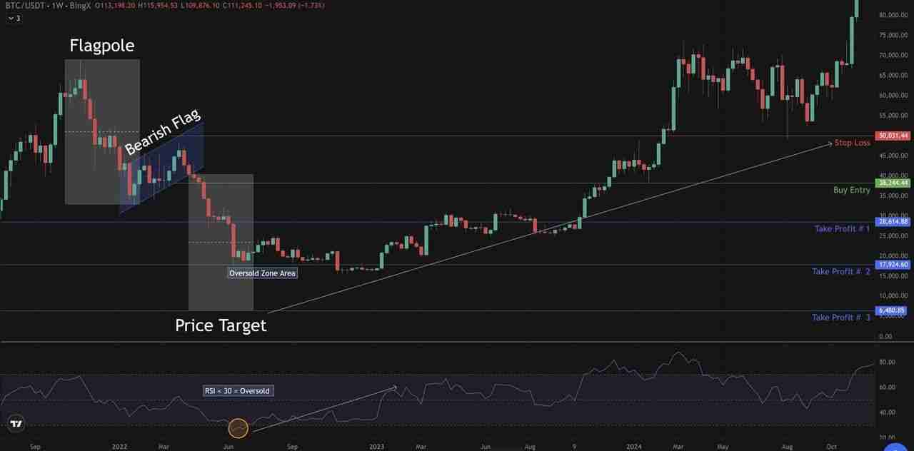Click the 2024 marker on time axis
The width and height of the screenshot is (914, 451).
click(x=633, y=447)
